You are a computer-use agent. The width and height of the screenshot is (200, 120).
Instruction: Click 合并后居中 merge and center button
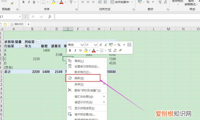pyautogui.click(x=120, y=2)
